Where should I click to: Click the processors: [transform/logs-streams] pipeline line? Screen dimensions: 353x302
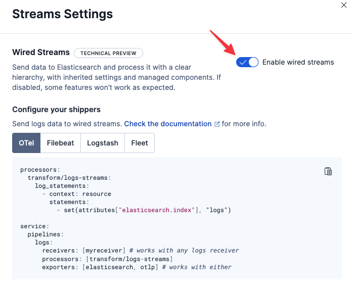click(x=107, y=259)
